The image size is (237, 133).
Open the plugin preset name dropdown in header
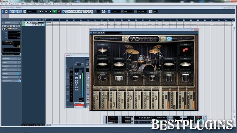113,33
